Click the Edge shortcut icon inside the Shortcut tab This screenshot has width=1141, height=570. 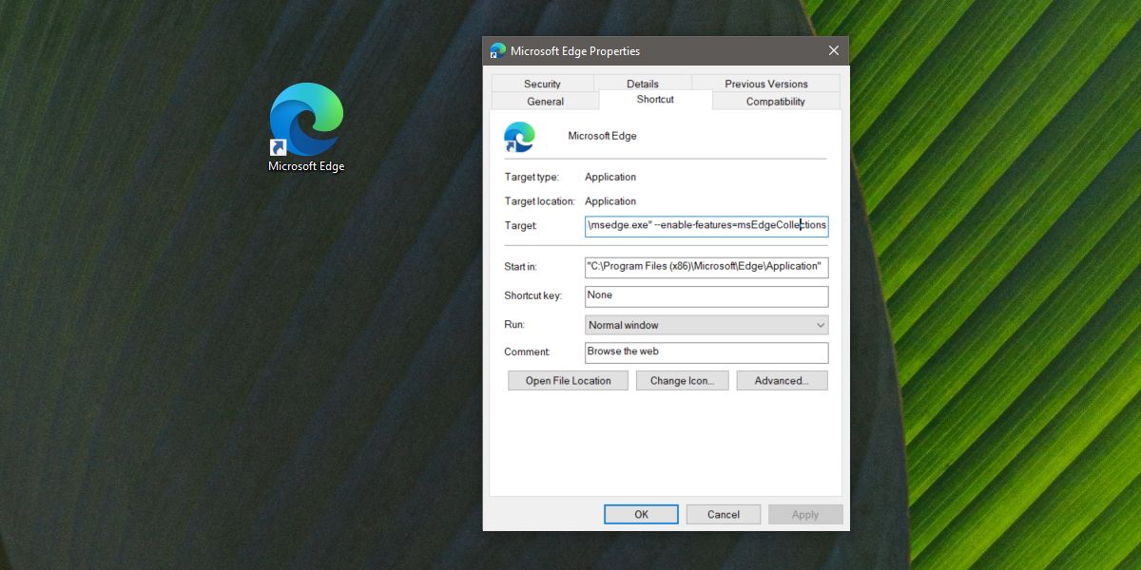pyautogui.click(x=519, y=137)
